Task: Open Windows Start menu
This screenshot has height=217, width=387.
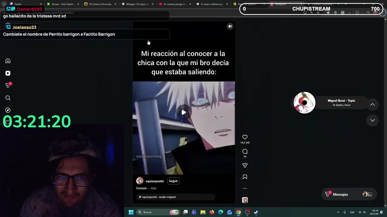Action: coord(131,212)
